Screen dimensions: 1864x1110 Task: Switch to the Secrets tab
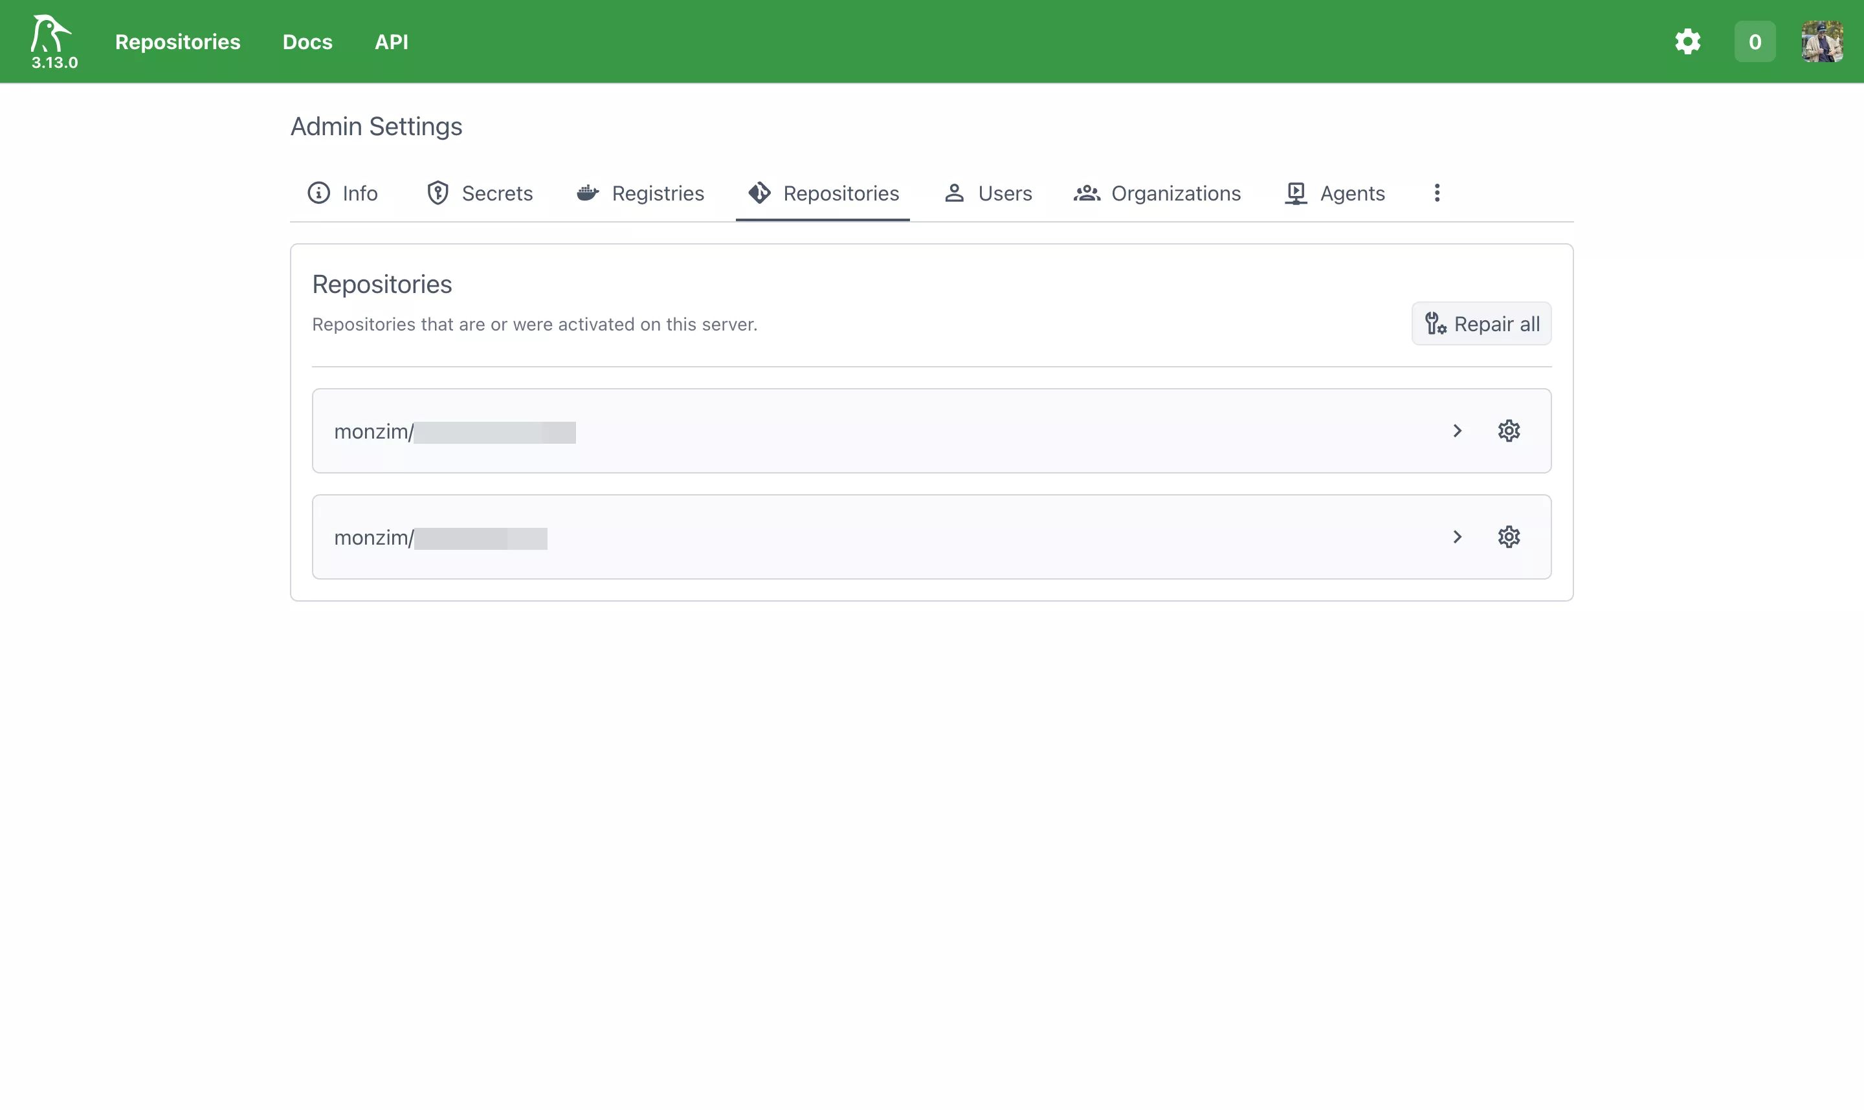tap(480, 193)
